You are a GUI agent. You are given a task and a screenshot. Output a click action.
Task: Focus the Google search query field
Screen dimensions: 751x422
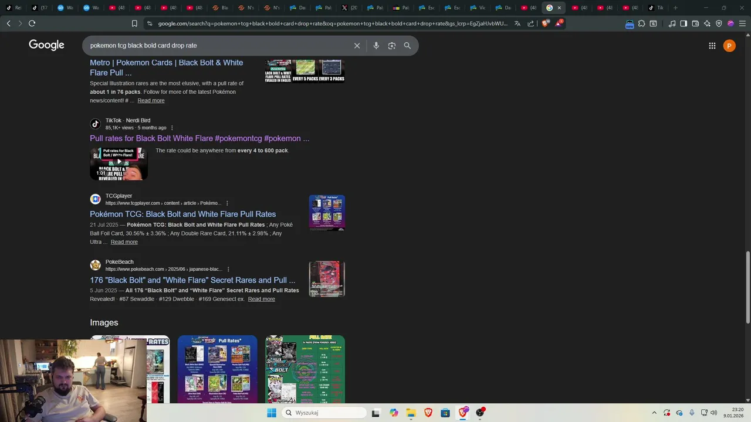(217, 46)
